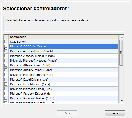Click the Cerrar button
The width and height of the screenshot is (132, 118).
(x=115, y=113)
